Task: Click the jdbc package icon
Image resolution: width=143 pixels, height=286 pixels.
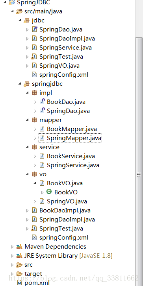Action: [27, 20]
